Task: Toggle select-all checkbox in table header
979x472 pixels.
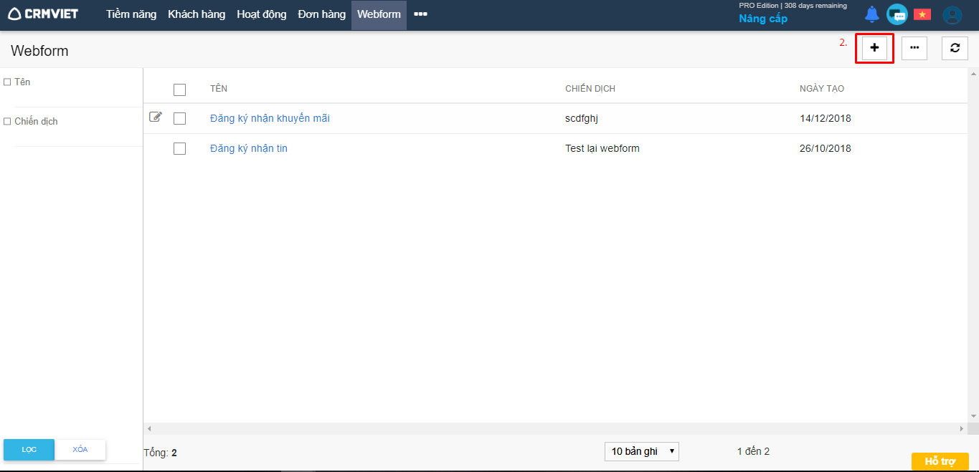Action: point(179,90)
